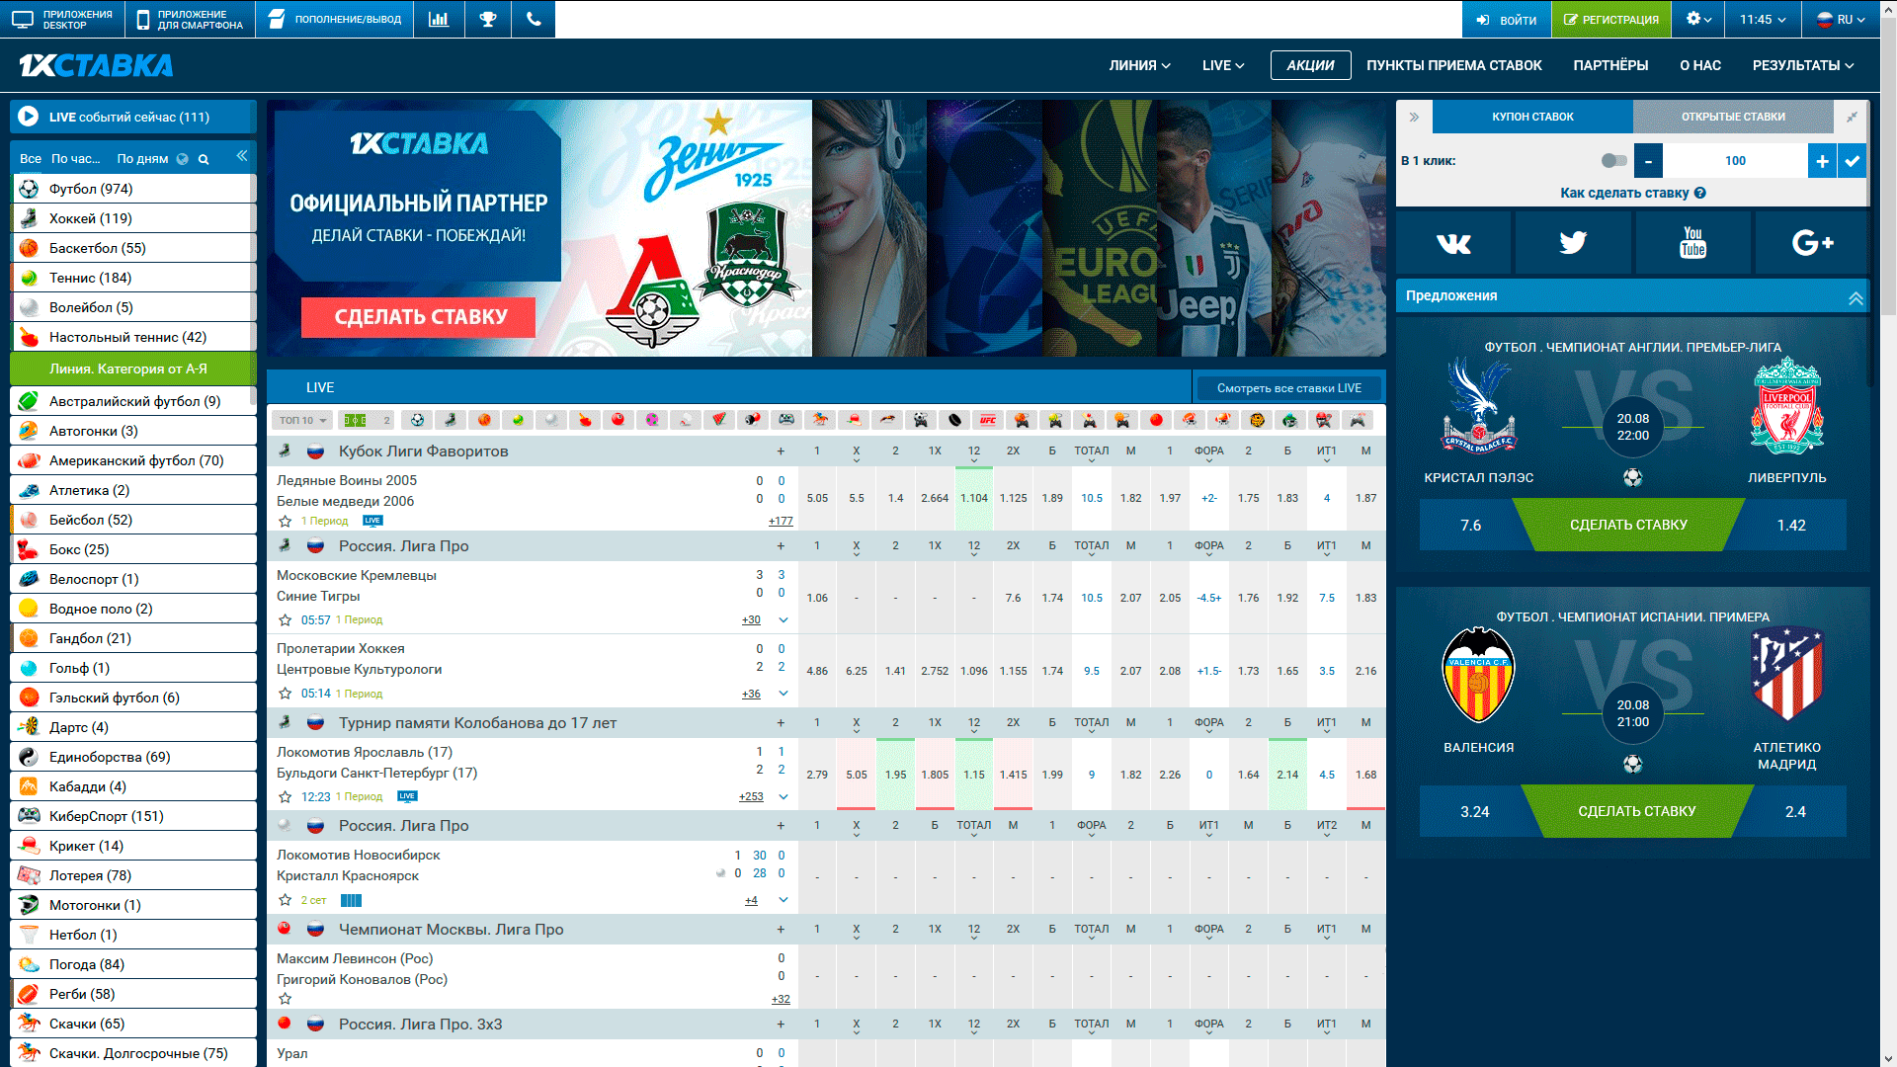Open ПУНКТЫ ПРИЕМА СТАВОК menu item
1897x1067 pixels.
click(x=1453, y=65)
